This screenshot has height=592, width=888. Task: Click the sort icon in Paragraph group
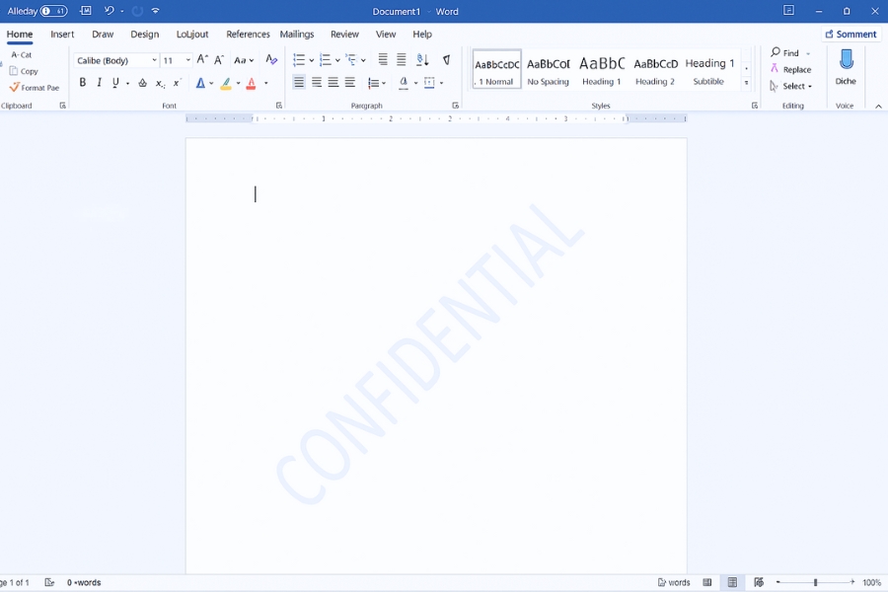[421, 60]
